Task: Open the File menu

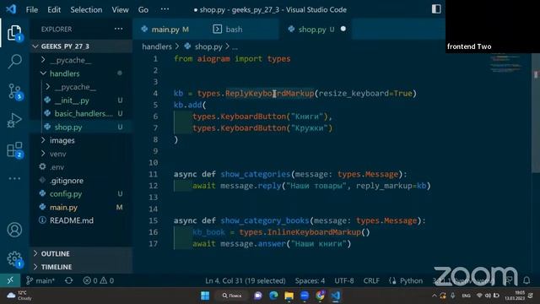Action: pos(32,9)
